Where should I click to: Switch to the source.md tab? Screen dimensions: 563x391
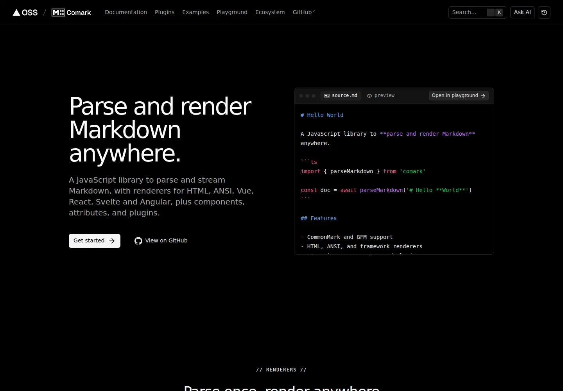click(341, 95)
